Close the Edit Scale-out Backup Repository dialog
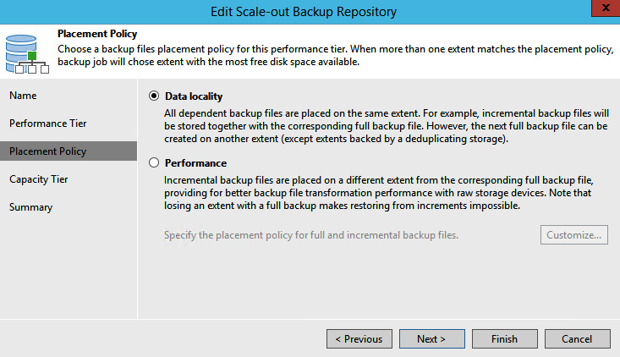This screenshot has width=620, height=357. tap(606, 8)
